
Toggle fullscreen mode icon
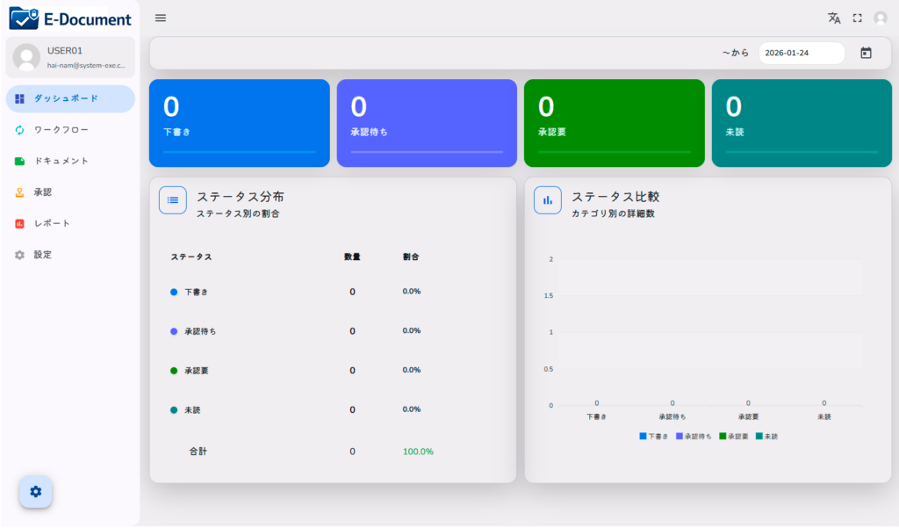click(858, 18)
